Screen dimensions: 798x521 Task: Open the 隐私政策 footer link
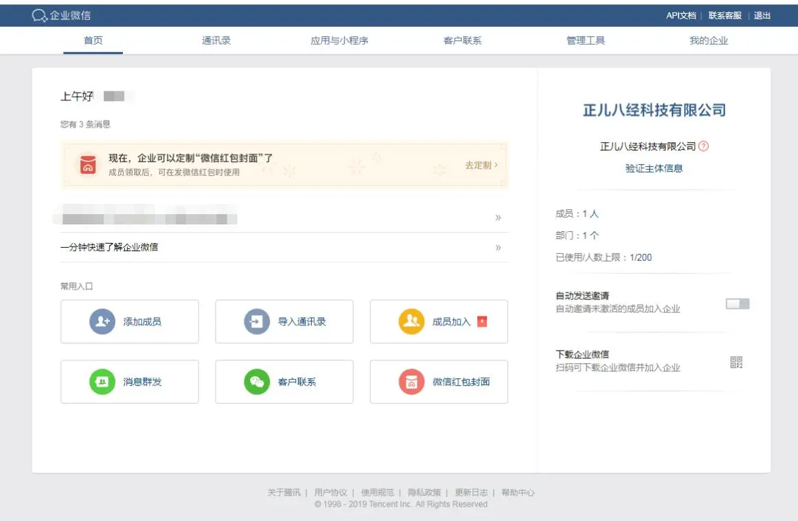point(424,492)
